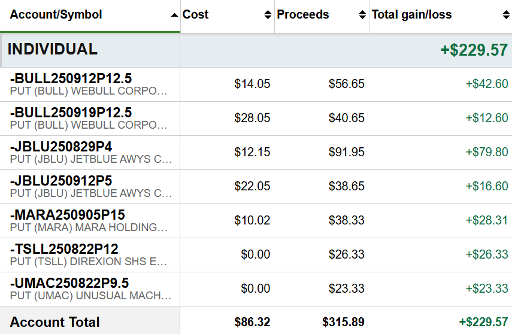Select the Proceeds column header label
The width and height of the screenshot is (512, 334).
coord(302,15)
